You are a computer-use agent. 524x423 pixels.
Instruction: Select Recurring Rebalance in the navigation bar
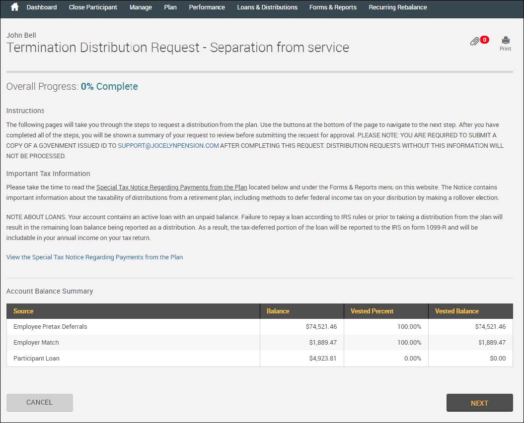(397, 7)
